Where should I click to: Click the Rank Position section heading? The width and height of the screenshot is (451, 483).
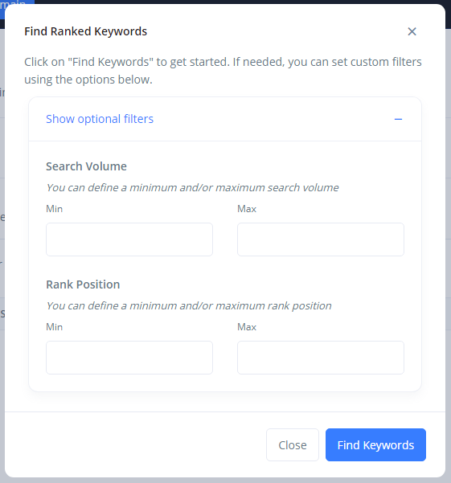(x=83, y=284)
